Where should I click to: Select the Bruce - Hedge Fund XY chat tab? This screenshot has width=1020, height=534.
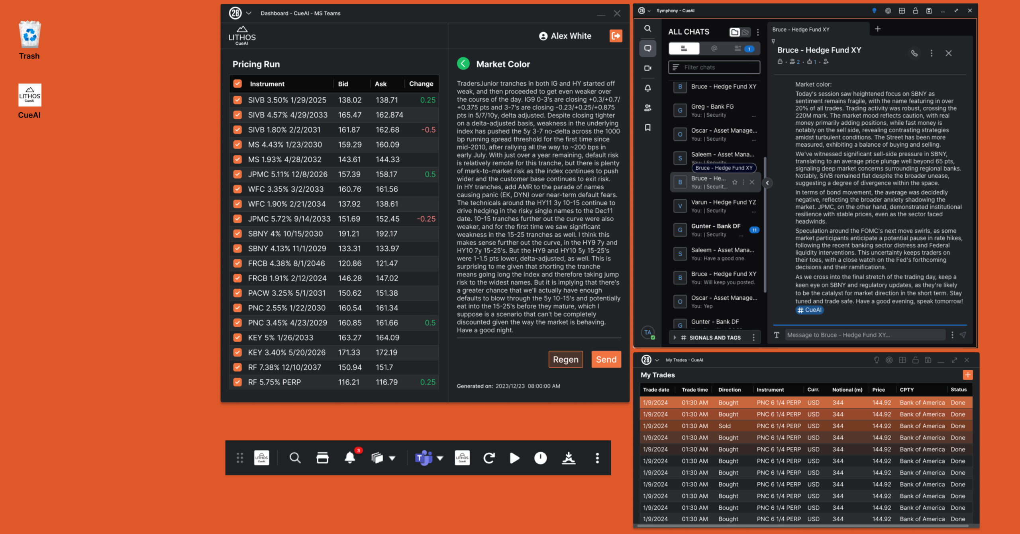(800, 29)
